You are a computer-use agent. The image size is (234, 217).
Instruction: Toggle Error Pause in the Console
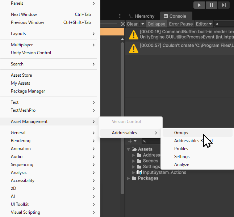(x=181, y=24)
